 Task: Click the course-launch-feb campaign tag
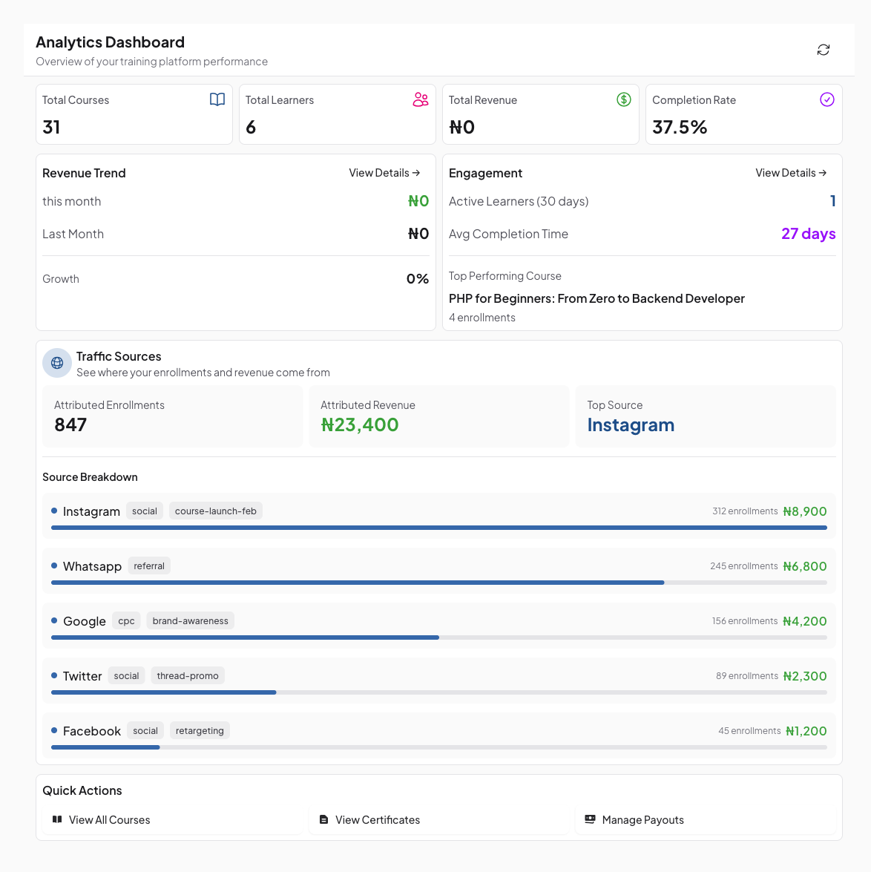(215, 511)
